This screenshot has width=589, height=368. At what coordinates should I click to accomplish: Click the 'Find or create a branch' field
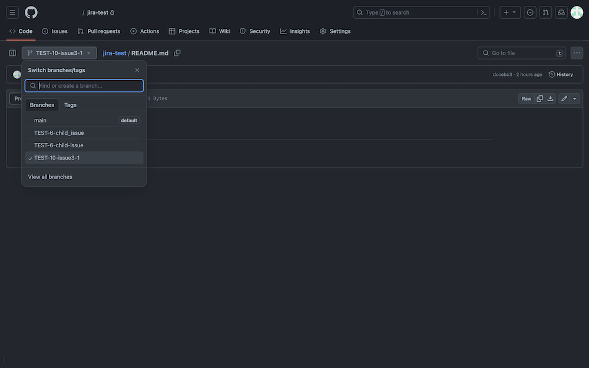[84, 85]
